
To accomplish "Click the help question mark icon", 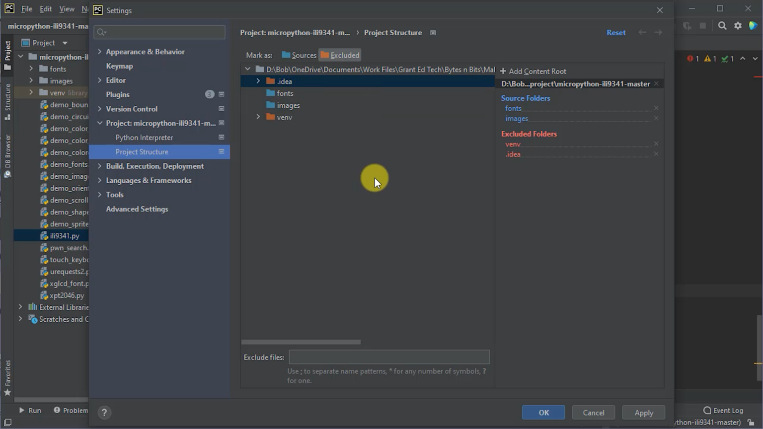I will (104, 412).
